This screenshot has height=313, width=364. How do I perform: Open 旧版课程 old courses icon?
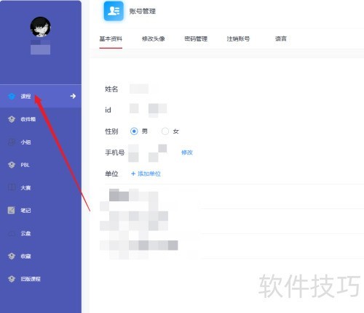[12, 279]
